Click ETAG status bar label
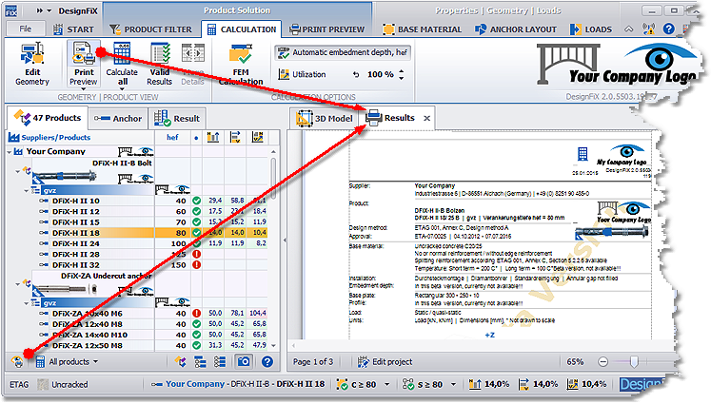711x404 pixels. (x=19, y=385)
